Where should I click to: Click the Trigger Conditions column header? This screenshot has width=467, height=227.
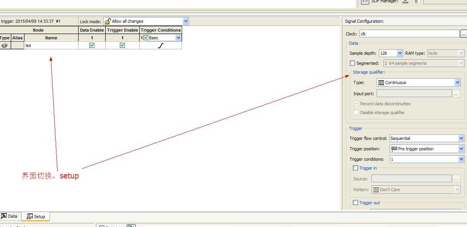(x=161, y=30)
